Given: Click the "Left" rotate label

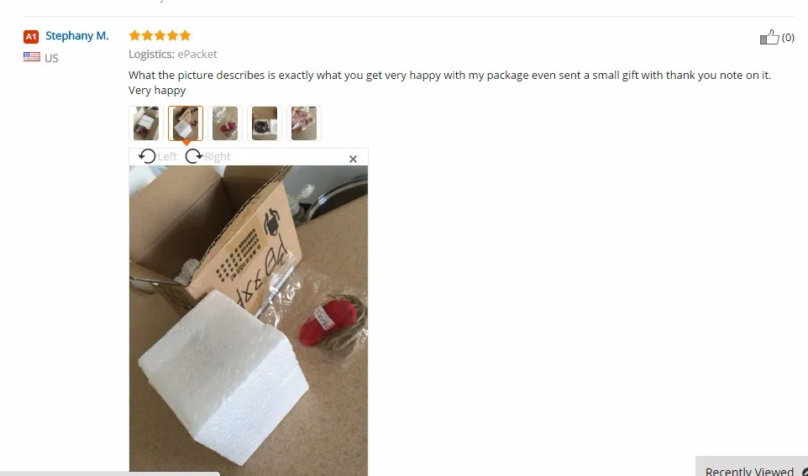Looking at the screenshot, I should tap(167, 157).
